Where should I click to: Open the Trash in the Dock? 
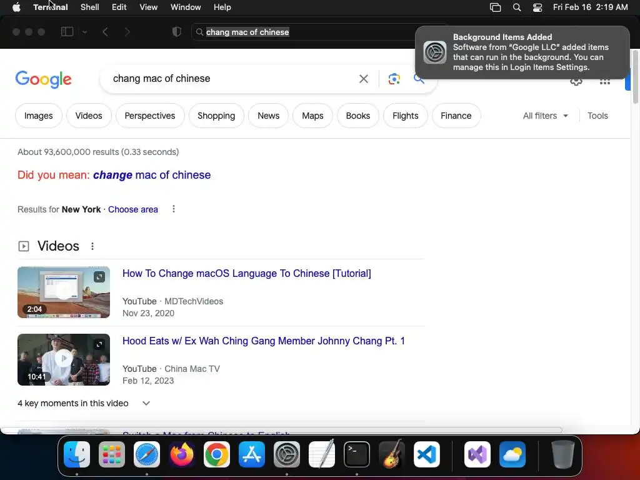coord(563,454)
